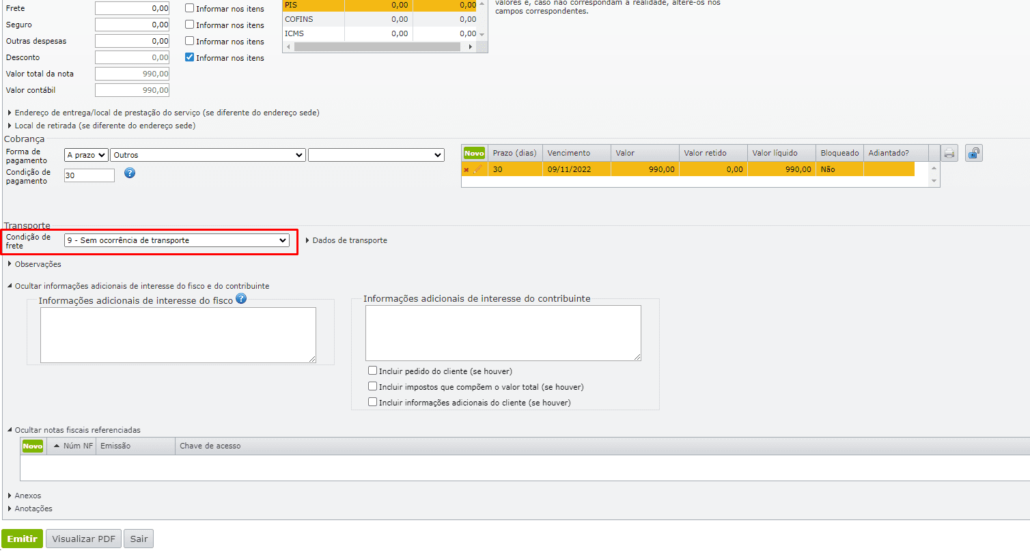Click the tax table scroll-left arrow
Screen dimensions: 1030x557
(x=288, y=47)
